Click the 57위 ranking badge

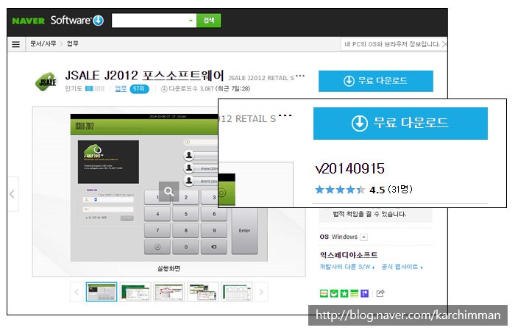click(139, 89)
